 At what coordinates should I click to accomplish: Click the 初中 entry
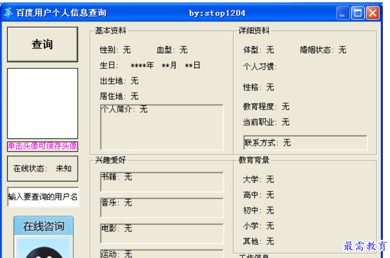[x=259, y=210]
